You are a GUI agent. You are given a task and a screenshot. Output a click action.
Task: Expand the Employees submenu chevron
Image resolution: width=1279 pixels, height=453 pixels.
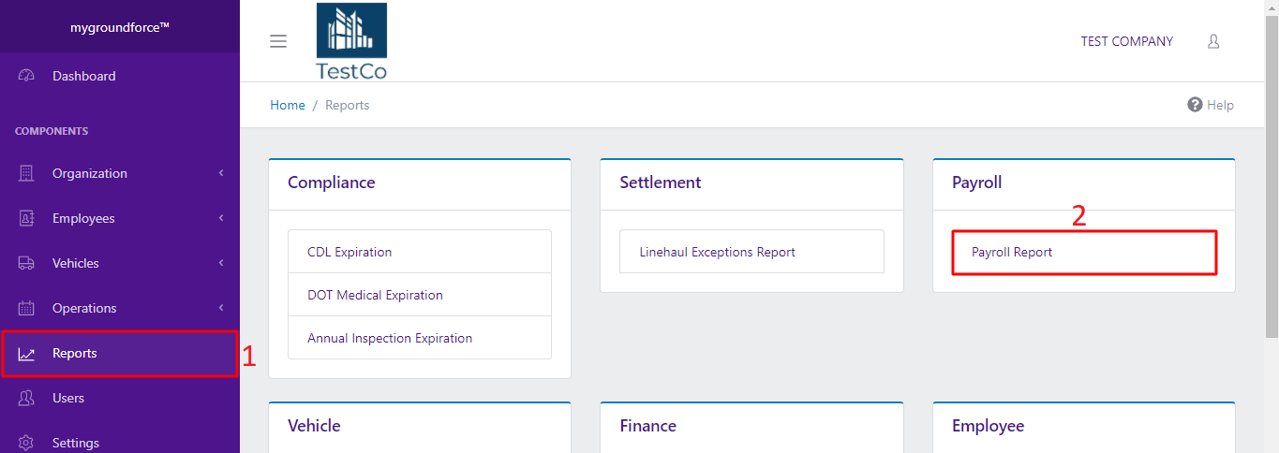[221, 218]
